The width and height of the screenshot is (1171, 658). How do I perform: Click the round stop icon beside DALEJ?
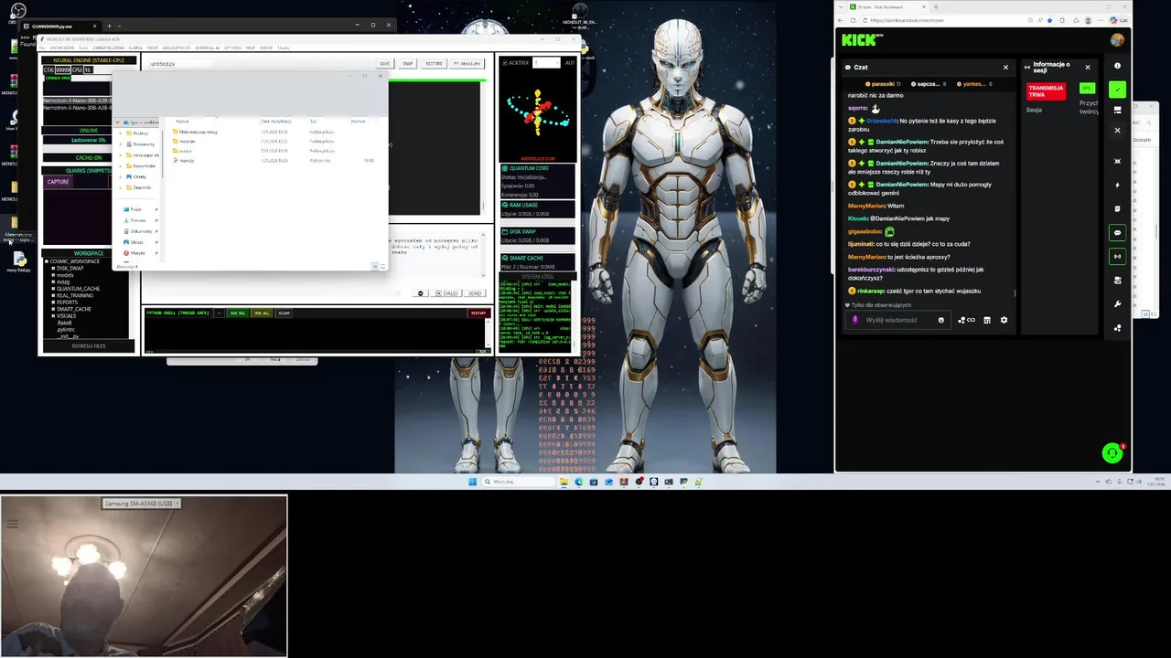click(420, 293)
